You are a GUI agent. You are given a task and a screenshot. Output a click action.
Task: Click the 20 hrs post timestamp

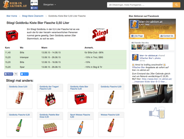142,60
